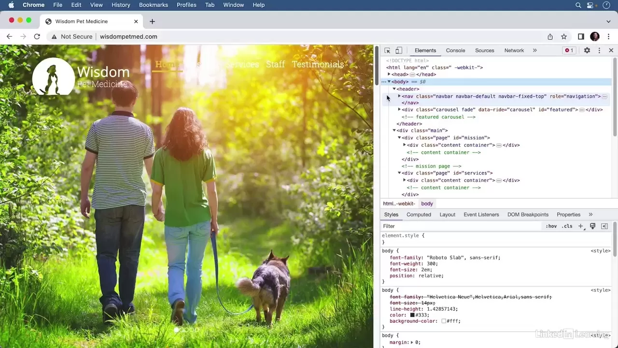The image size is (618, 348).
Task: Open DevTools three-dot customize menu
Action: (599, 50)
